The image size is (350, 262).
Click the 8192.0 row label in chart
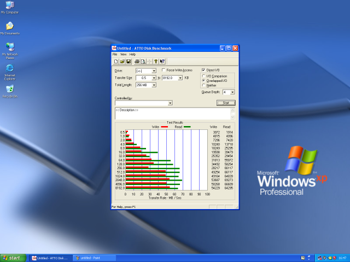tap(120, 188)
